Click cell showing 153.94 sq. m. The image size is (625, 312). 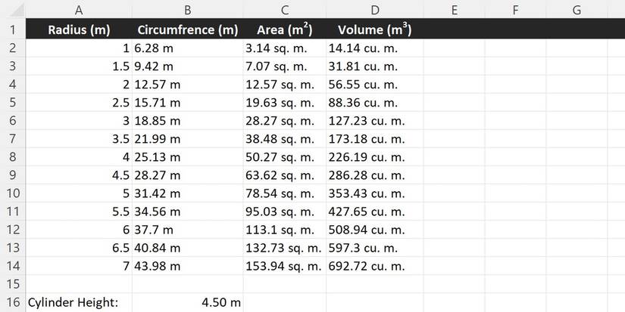285,266
